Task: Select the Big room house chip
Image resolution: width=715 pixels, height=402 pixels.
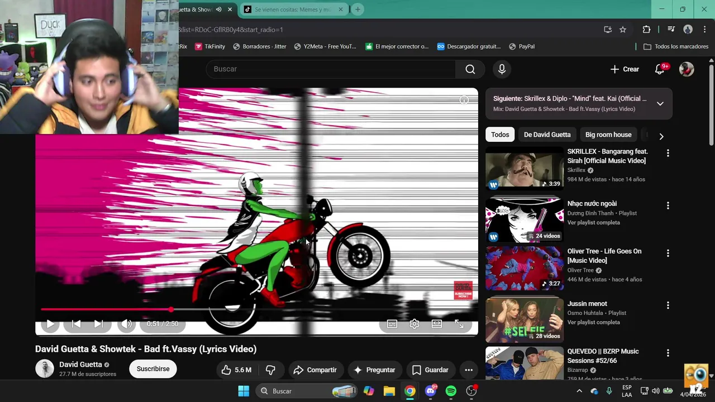Action: click(x=608, y=135)
